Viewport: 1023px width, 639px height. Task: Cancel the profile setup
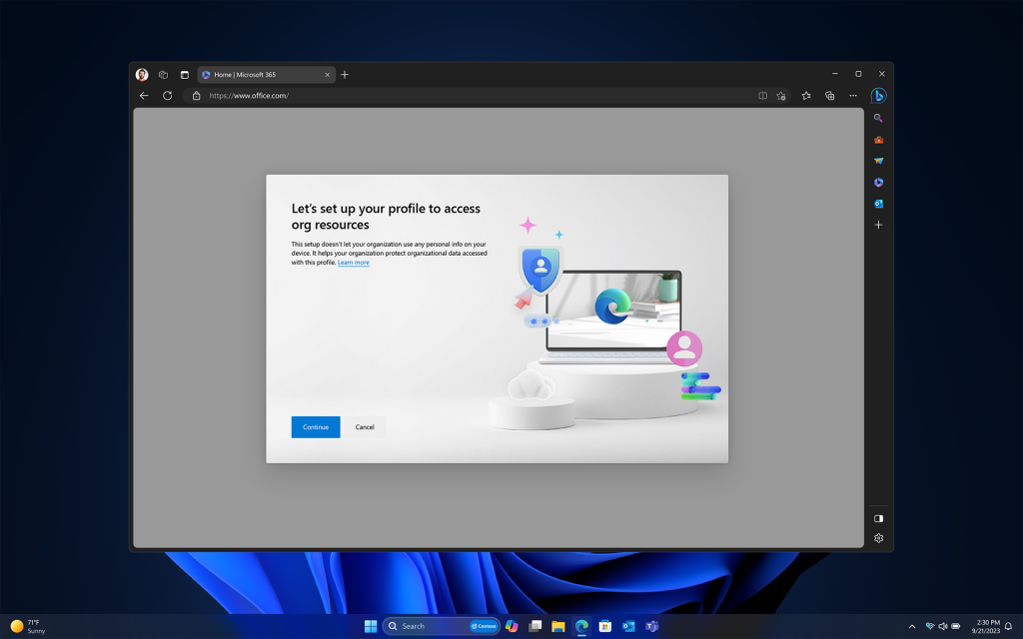point(365,426)
